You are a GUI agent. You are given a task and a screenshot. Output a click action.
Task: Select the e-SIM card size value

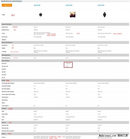pos(67,66)
